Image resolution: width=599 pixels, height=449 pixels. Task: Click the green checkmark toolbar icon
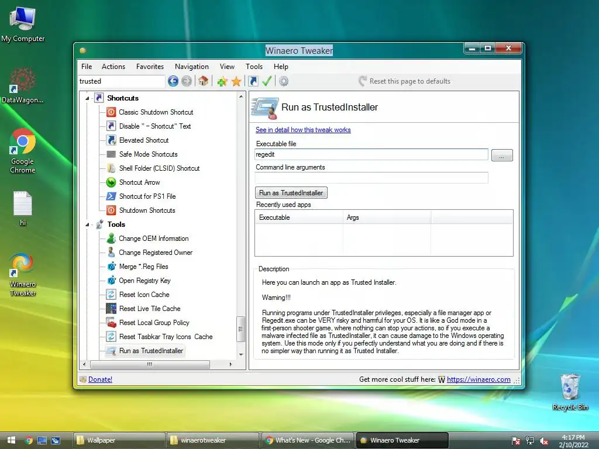point(267,81)
